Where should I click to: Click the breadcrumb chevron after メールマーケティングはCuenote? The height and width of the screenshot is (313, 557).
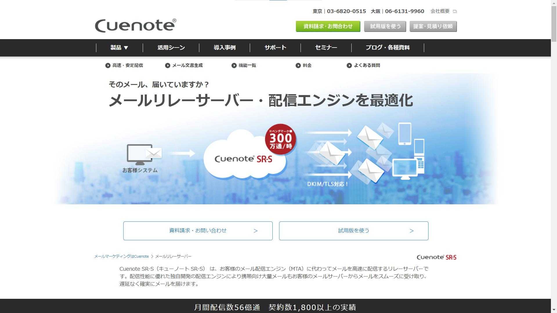(x=152, y=256)
